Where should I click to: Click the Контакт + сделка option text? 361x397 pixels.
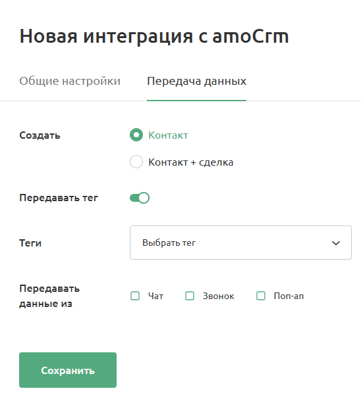[191, 162]
